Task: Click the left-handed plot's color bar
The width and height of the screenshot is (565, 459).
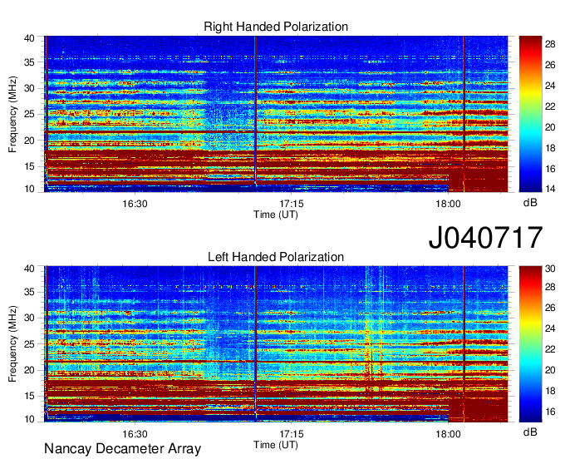Action: click(x=530, y=344)
